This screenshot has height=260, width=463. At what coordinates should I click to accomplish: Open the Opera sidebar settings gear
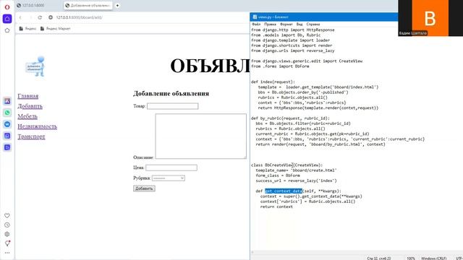[x=7, y=234]
